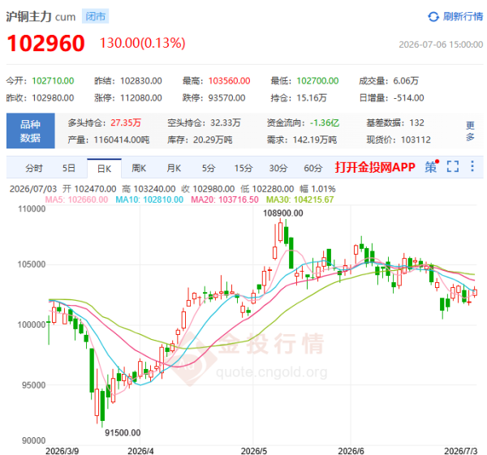Click the 91500.00 chart low label
This screenshot has width=487, height=455.
pos(123,432)
